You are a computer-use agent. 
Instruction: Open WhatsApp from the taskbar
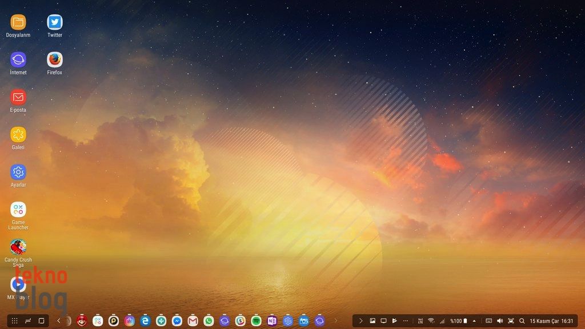click(x=209, y=321)
